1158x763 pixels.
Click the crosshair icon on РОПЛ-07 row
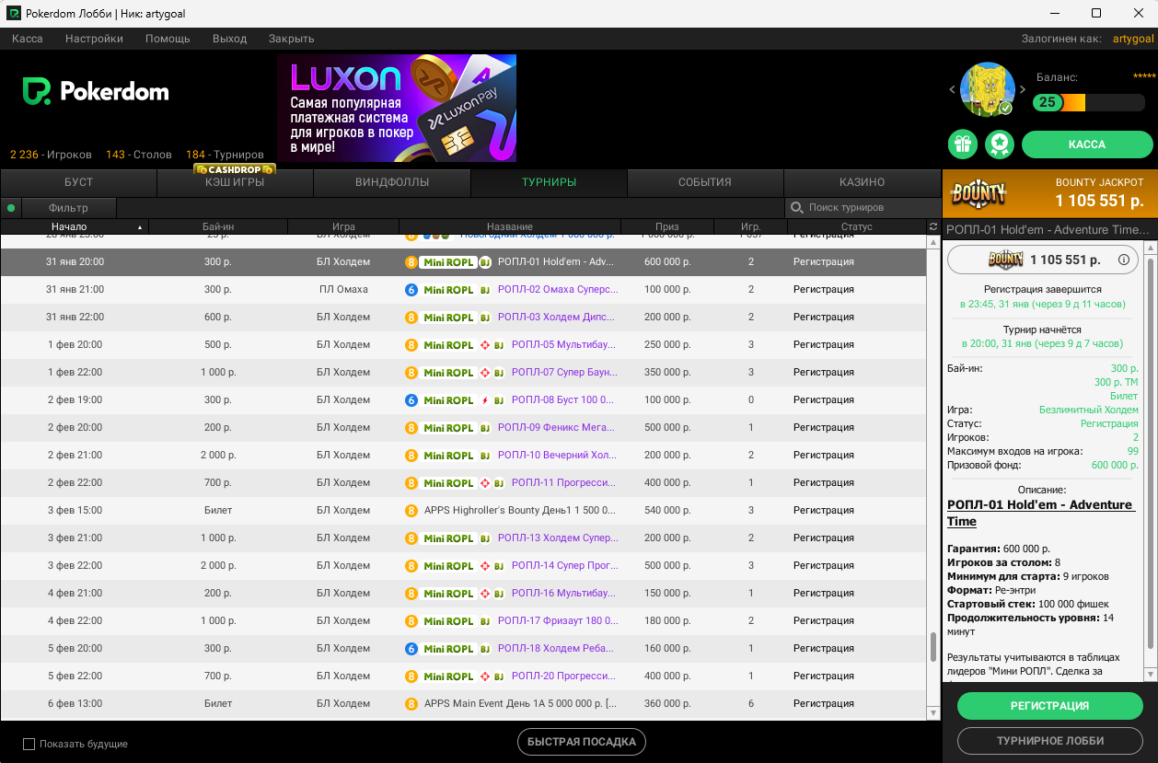485,373
